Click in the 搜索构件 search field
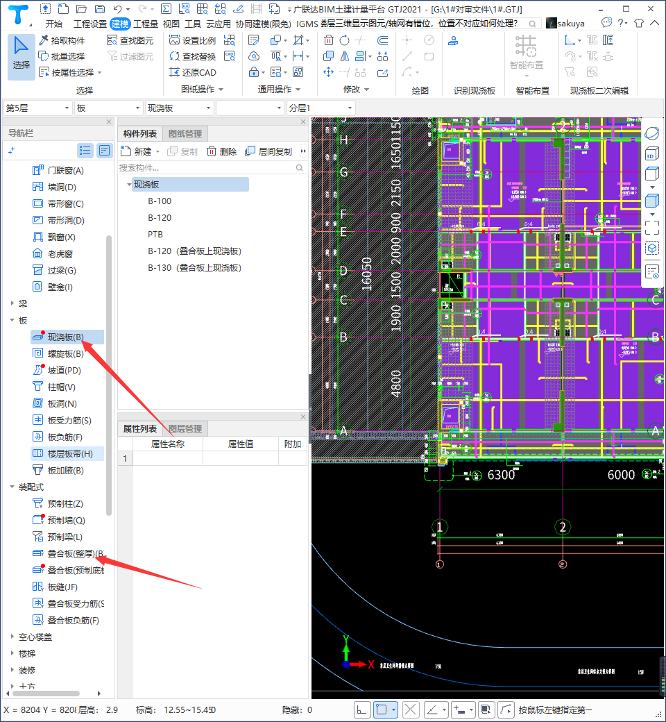Viewport: 666px width, 722px height. [x=212, y=167]
